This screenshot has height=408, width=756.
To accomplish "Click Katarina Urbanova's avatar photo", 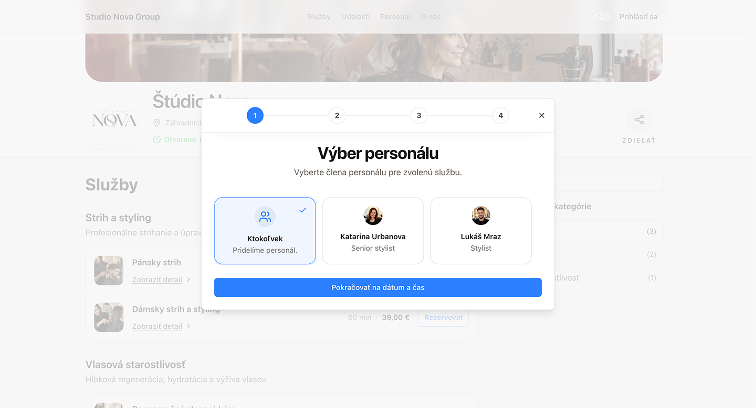I will point(373,216).
